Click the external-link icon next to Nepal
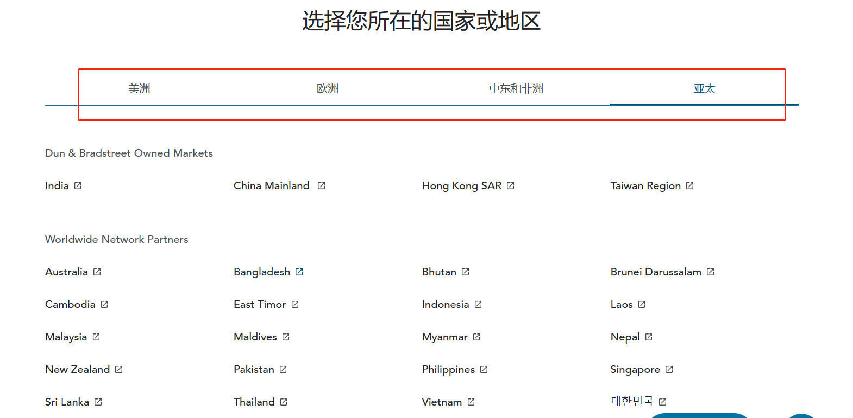The width and height of the screenshot is (853, 418). pos(649,337)
